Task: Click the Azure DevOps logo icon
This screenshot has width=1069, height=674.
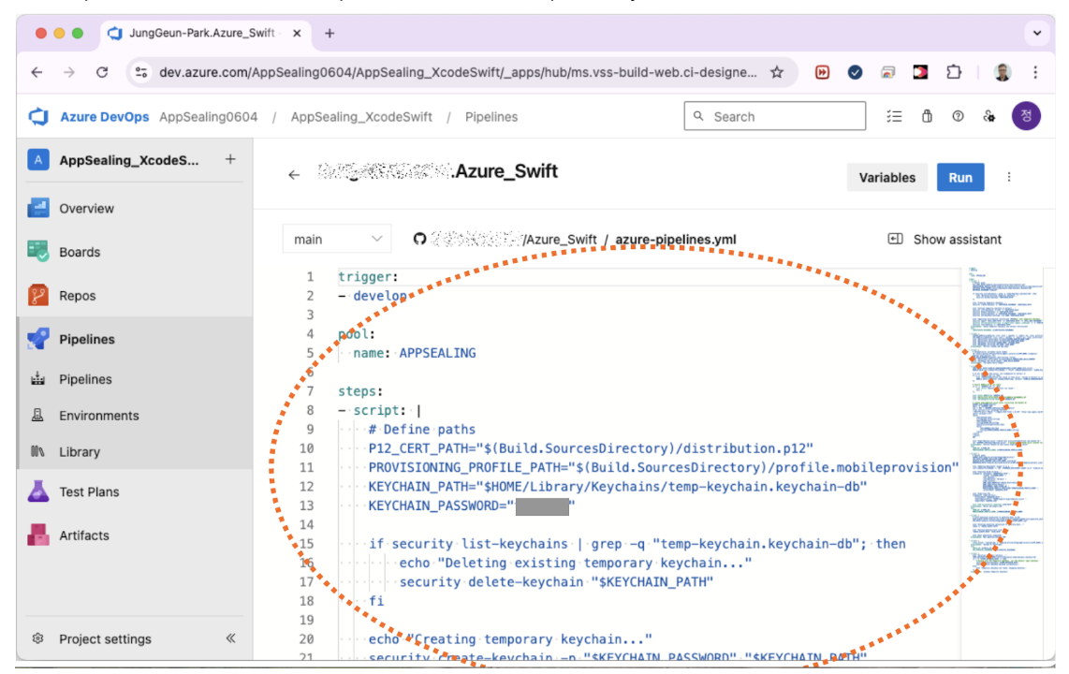Action: (38, 117)
